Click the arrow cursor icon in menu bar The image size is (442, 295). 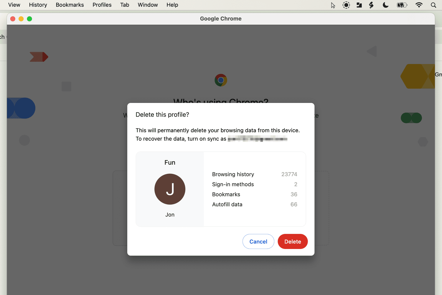tap(333, 5)
